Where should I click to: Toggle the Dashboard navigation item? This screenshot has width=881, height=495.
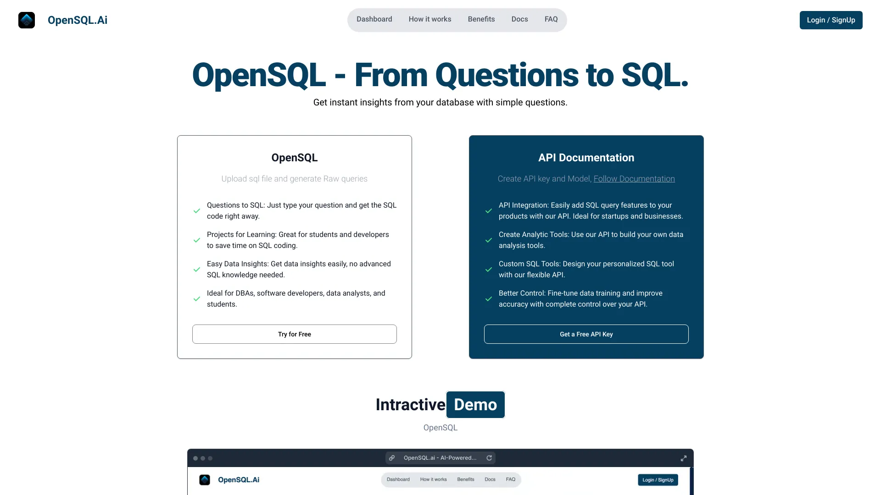coord(374,19)
